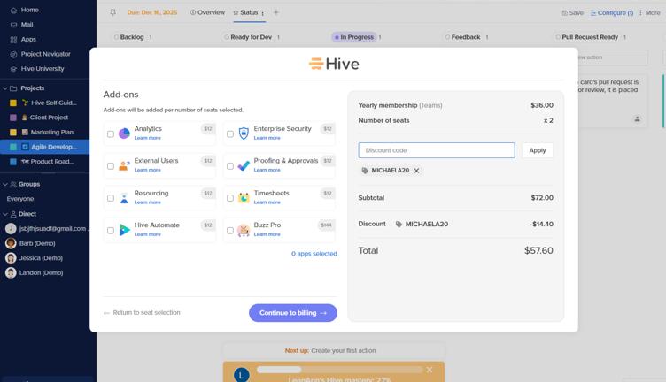Switch to the Overview tab
Screen dimensions: 666x382
pyautogui.click(x=208, y=12)
